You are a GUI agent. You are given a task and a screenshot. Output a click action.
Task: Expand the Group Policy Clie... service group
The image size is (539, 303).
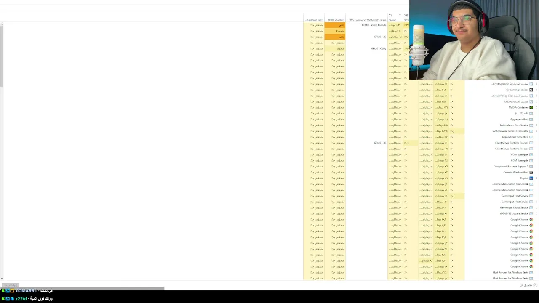[536, 96]
